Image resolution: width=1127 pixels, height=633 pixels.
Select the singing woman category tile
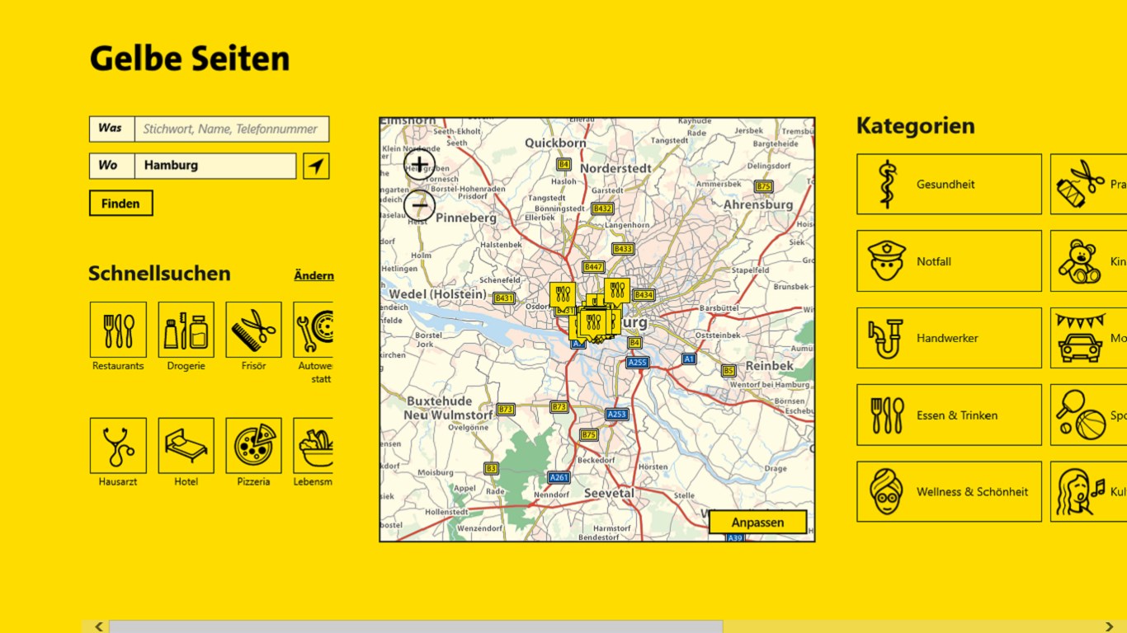pos(1088,491)
